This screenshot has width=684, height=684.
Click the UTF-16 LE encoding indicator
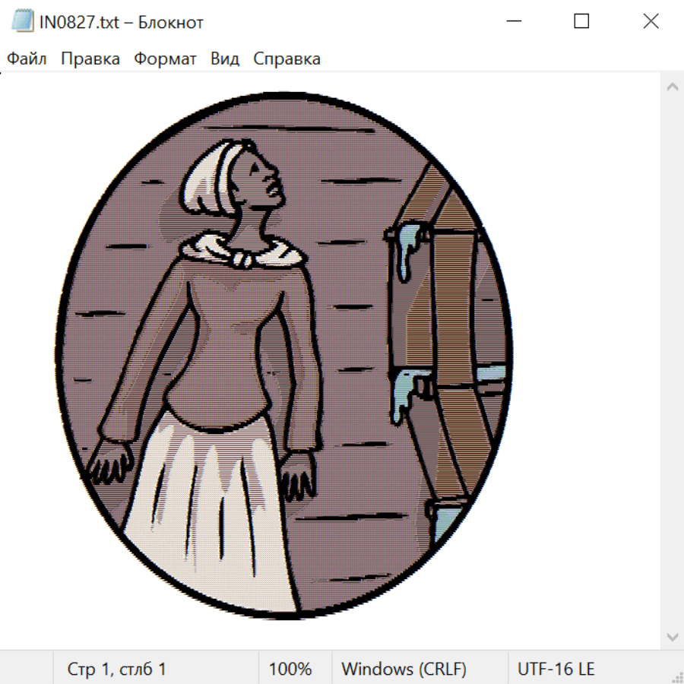pyautogui.click(x=556, y=669)
